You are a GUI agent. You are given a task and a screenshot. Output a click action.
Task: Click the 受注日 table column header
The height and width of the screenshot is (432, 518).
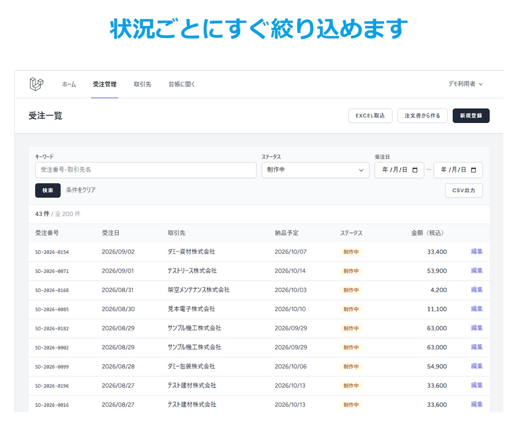(110, 233)
